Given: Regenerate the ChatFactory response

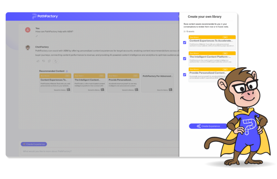Looking at the screenshot, I should [x=56, y=61].
